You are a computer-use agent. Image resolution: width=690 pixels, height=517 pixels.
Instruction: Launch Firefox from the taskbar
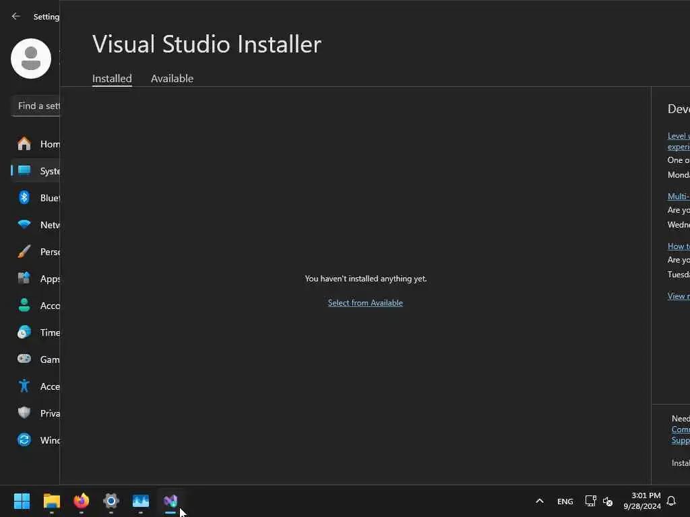pos(81,501)
